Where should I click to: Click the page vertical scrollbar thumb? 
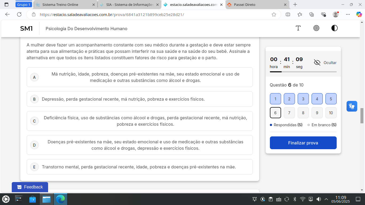tap(362, 115)
